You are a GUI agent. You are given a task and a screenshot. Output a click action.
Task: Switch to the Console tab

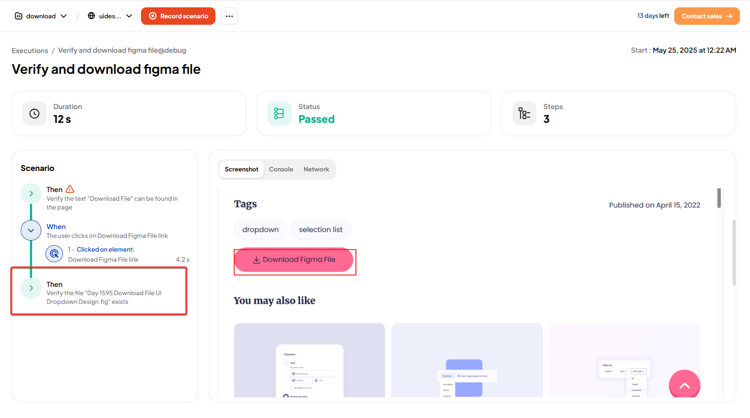[x=281, y=170]
